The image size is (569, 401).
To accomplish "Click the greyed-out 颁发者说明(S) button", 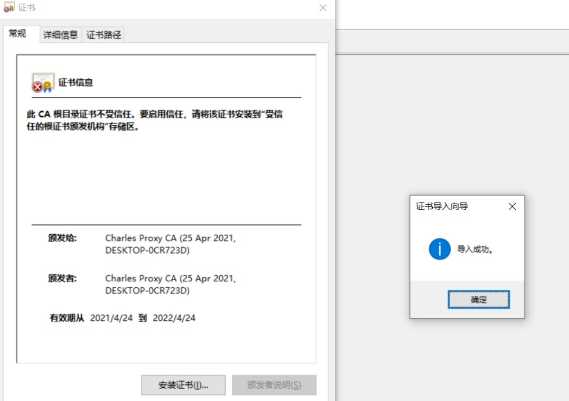I will [274, 385].
